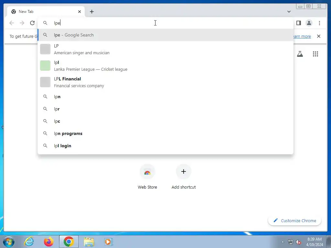Open Chrome side panel icon
The image size is (331, 248).
tap(298, 23)
